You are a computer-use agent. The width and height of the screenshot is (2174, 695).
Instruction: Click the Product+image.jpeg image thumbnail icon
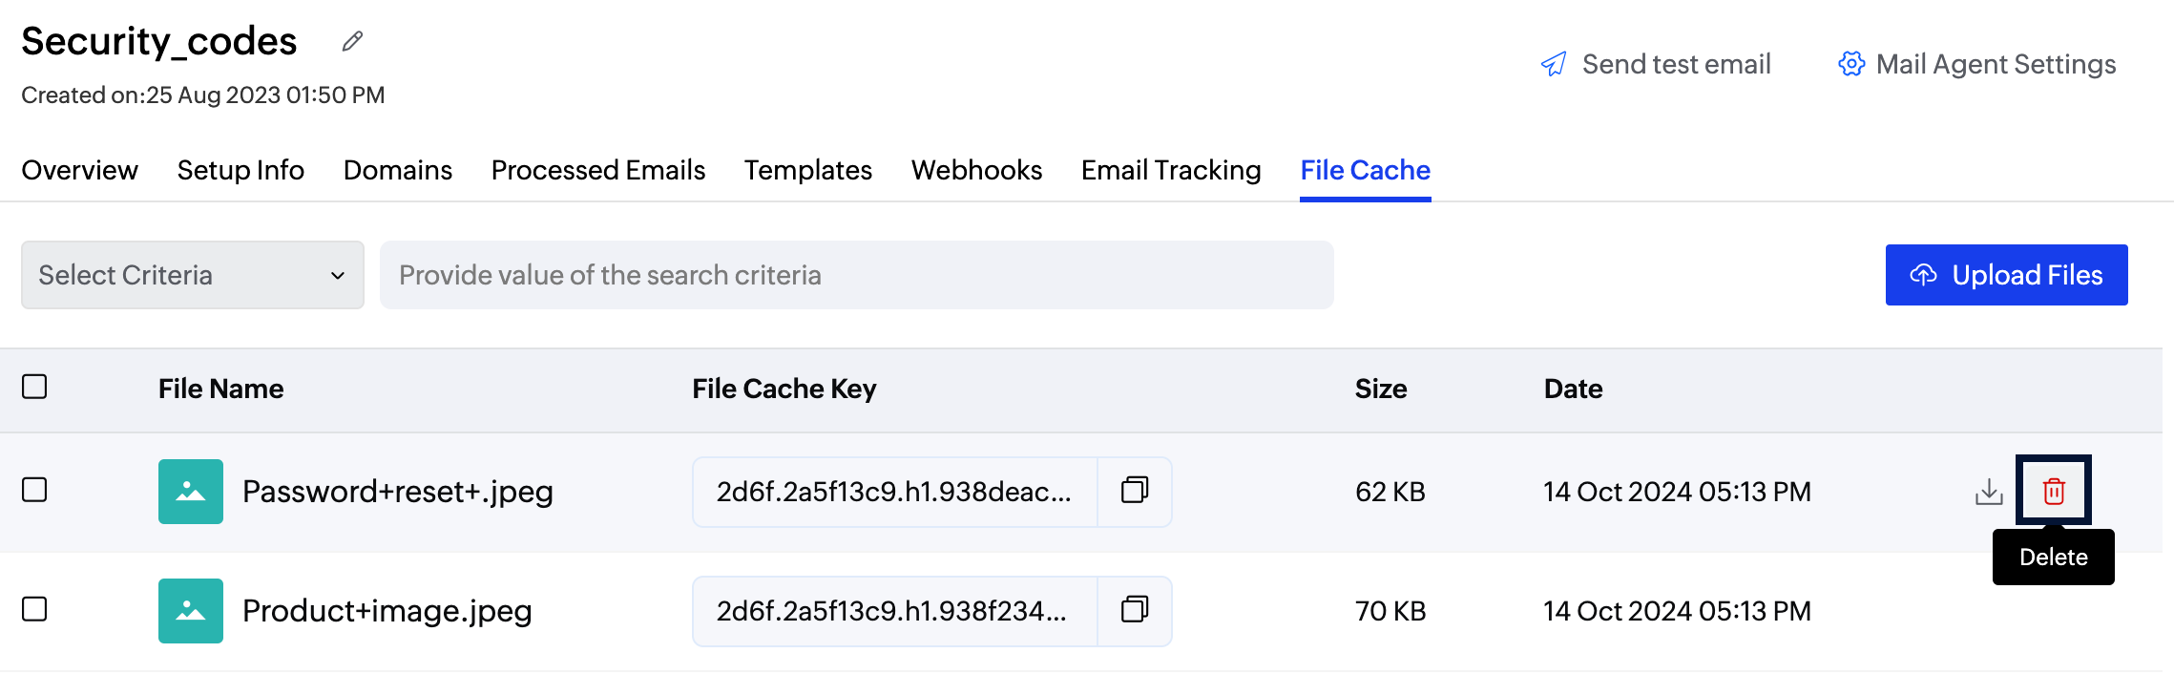pyautogui.click(x=191, y=611)
